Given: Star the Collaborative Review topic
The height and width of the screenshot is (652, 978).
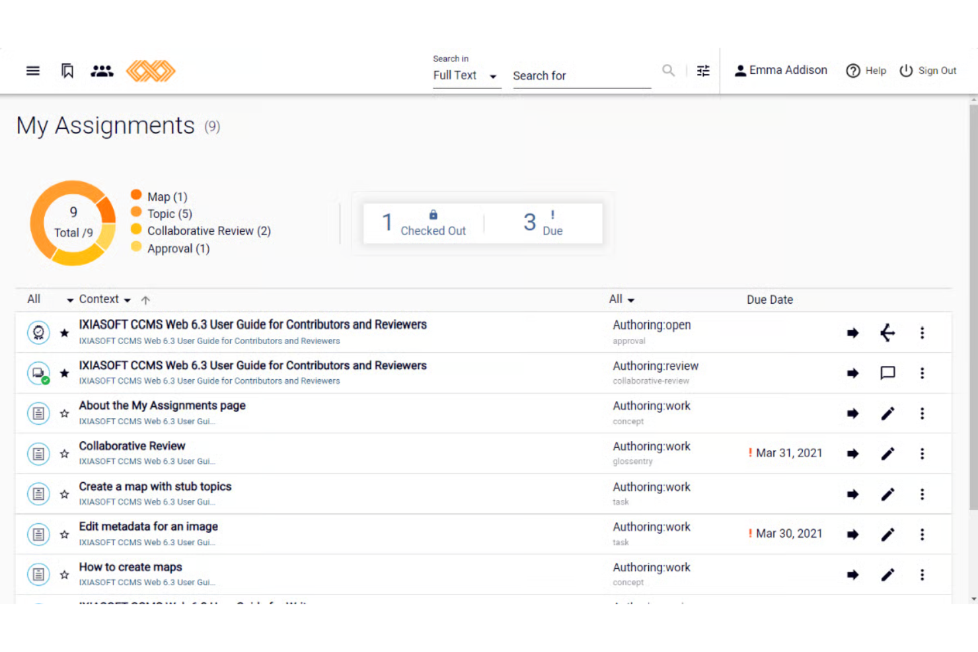Looking at the screenshot, I should [64, 454].
